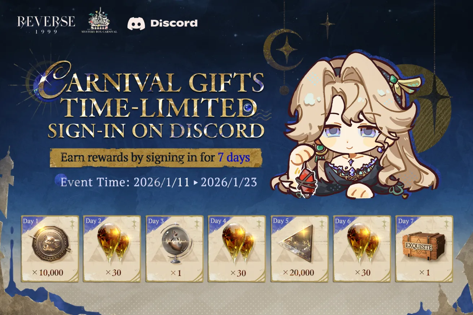Click the Event Time date text
The height and width of the screenshot is (315, 473).
(x=159, y=182)
